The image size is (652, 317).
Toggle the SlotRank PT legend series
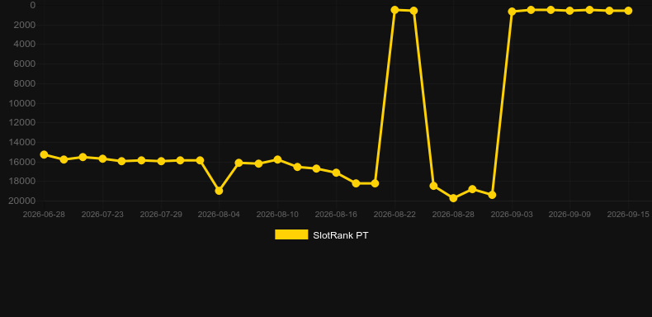321,235
